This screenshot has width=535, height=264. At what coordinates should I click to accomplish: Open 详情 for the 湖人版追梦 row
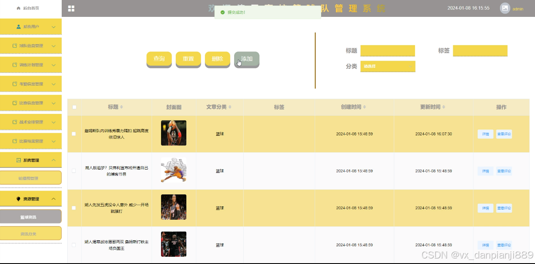coord(486,171)
